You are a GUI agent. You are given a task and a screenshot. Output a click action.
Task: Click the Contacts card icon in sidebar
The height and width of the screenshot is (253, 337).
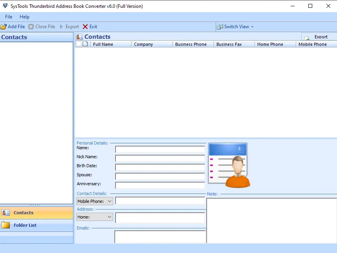tap(5, 213)
